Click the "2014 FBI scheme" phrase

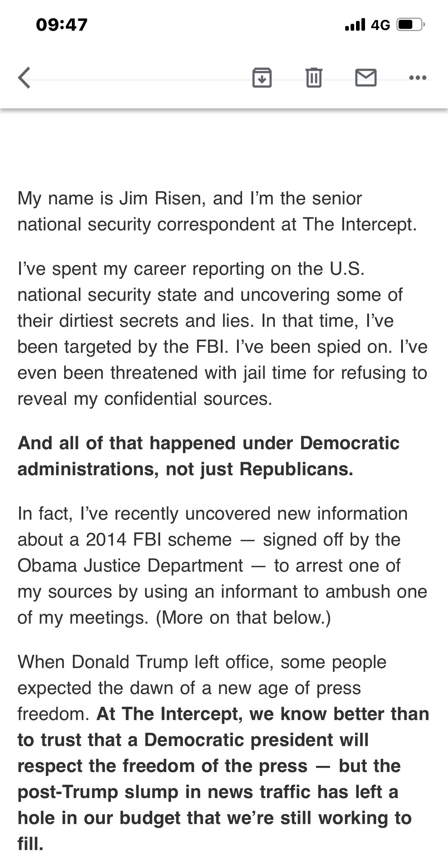159,539
